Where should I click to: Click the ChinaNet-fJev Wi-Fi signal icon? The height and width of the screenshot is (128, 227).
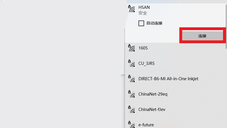click(132, 110)
